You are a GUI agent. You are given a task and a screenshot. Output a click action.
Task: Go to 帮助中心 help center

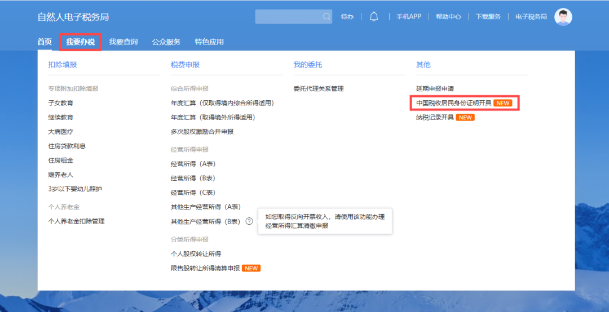coord(448,17)
